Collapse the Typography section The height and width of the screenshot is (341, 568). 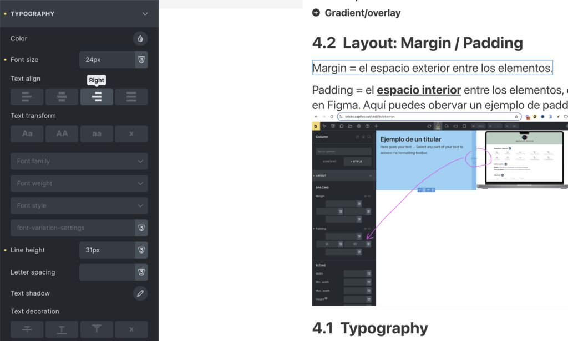(x=145, y=14)
